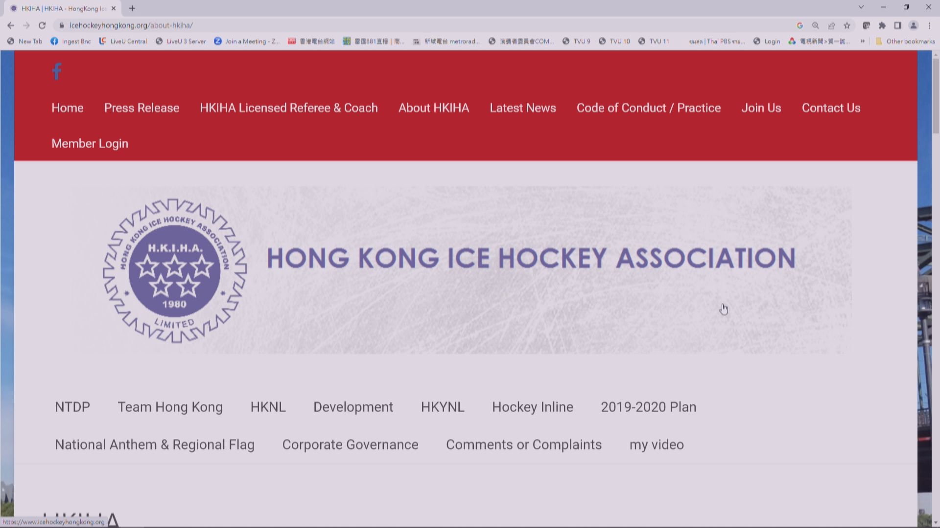The width and height of the screenshot is (940, 528).
Task: Click the share this page icon
Action: (831, 25)
